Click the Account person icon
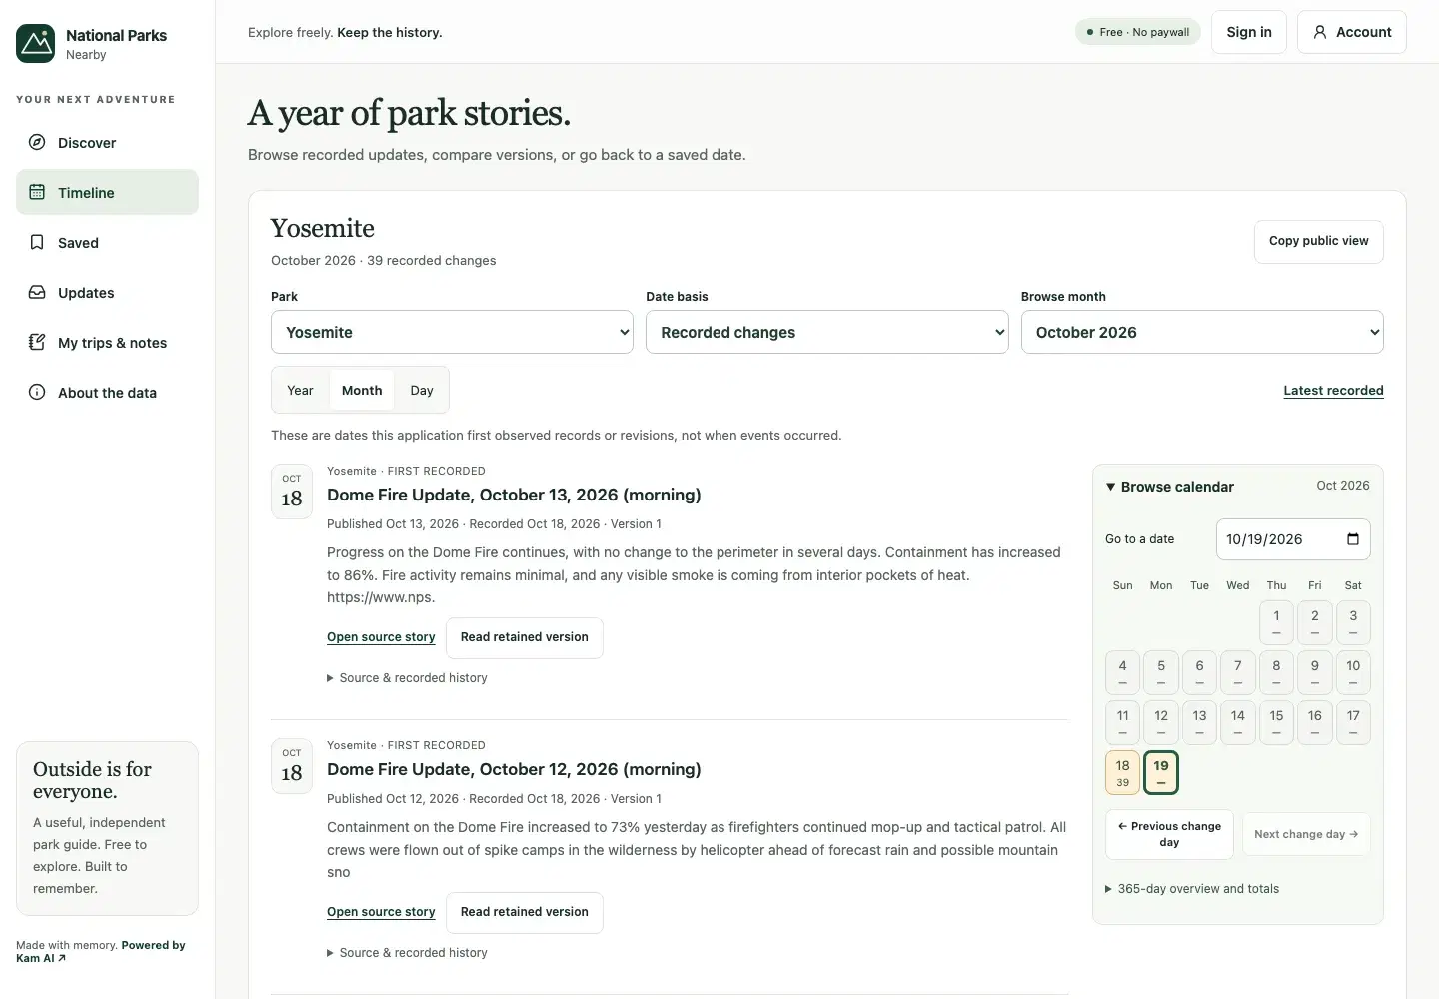The width and height of the screenshot is (1439, 999). [1320, 32]
